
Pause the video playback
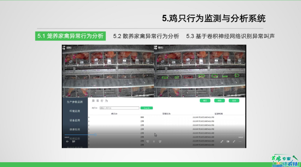point(154,141)
